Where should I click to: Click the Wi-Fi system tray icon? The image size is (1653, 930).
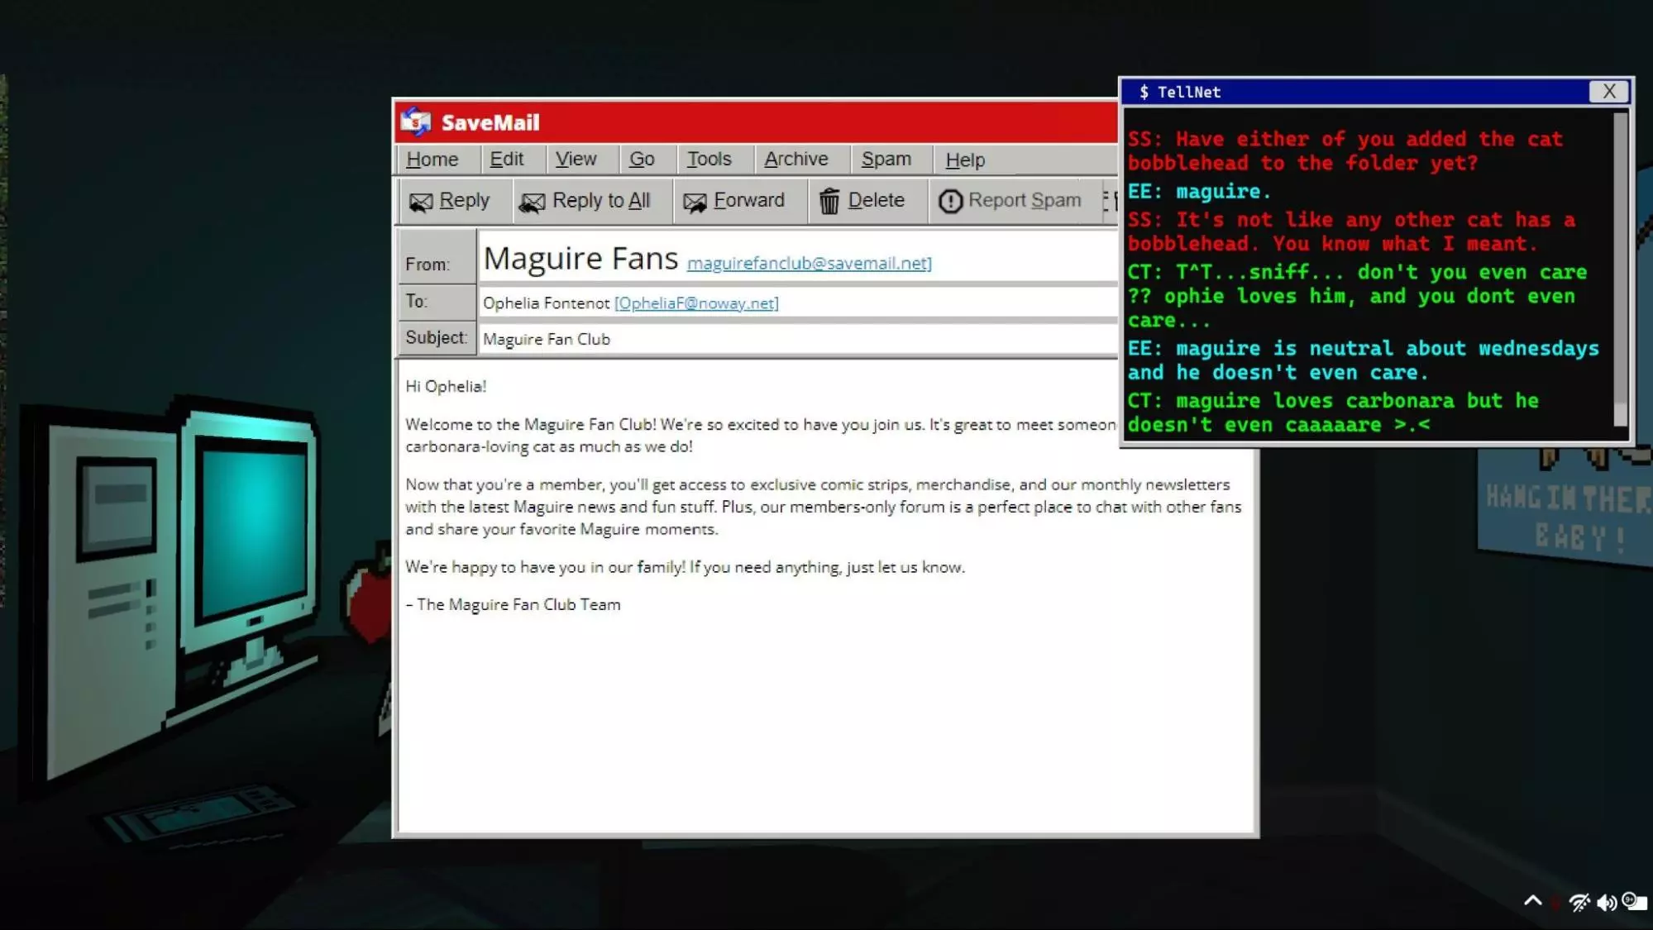click(1579, 902)
